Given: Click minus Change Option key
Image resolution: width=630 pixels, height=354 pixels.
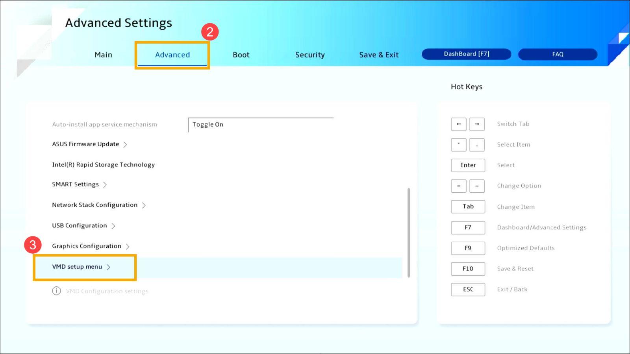Looking at the screenshot, I should 477,186.
